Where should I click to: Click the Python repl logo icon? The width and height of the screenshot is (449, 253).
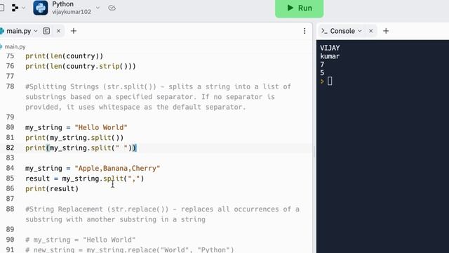coord(41,8)
